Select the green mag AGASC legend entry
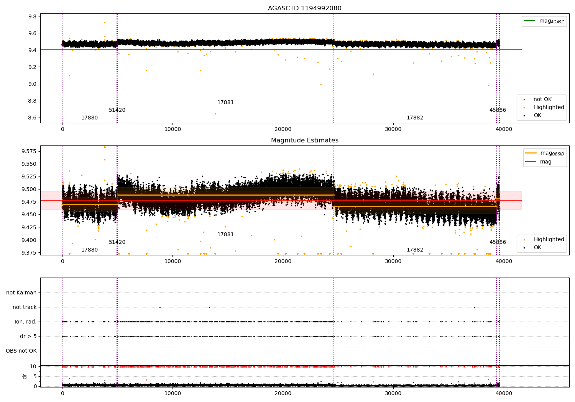 click(544, 21)
